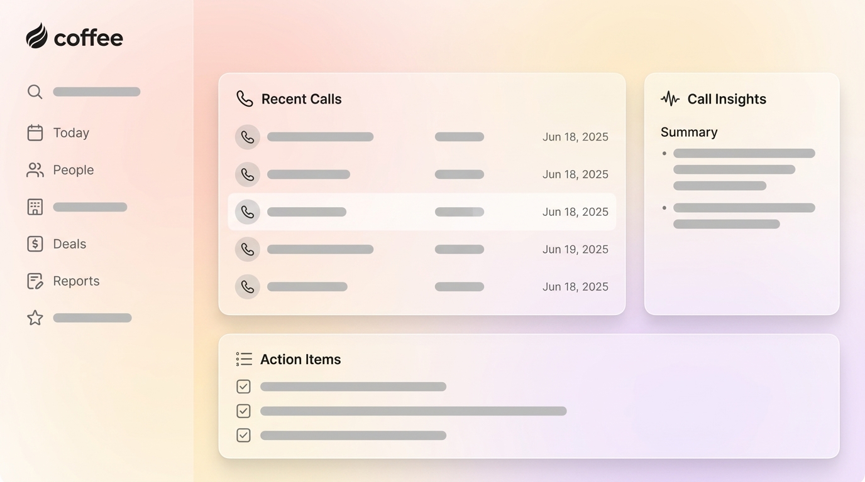The image size is (865, 482).
Task: Check the third action item checkbox
Action: click(x=243, y=435)
